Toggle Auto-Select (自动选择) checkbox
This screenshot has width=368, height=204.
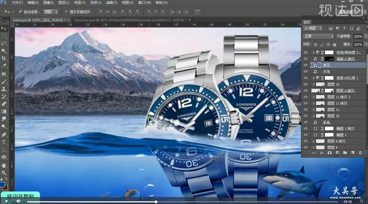[20, 12]
